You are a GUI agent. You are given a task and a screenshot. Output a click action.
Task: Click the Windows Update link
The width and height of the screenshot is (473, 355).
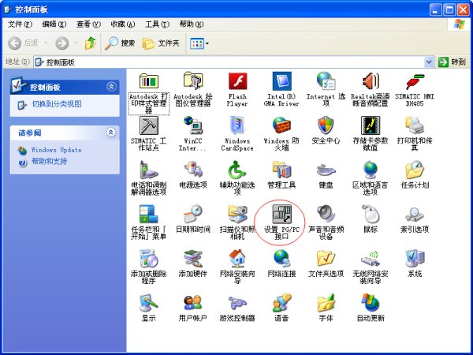[x=56, y=150]
